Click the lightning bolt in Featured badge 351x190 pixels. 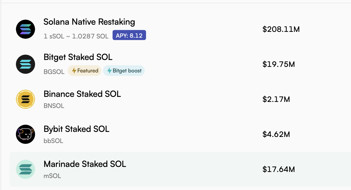(74, 71)
